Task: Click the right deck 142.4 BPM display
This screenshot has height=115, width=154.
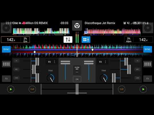Action: [143, 40]
